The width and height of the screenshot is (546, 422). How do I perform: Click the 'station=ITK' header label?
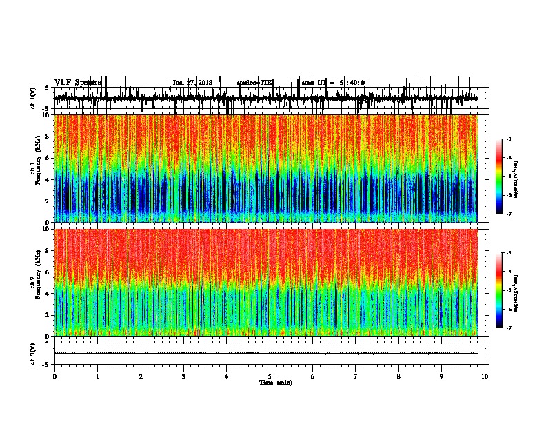(255, 83)
